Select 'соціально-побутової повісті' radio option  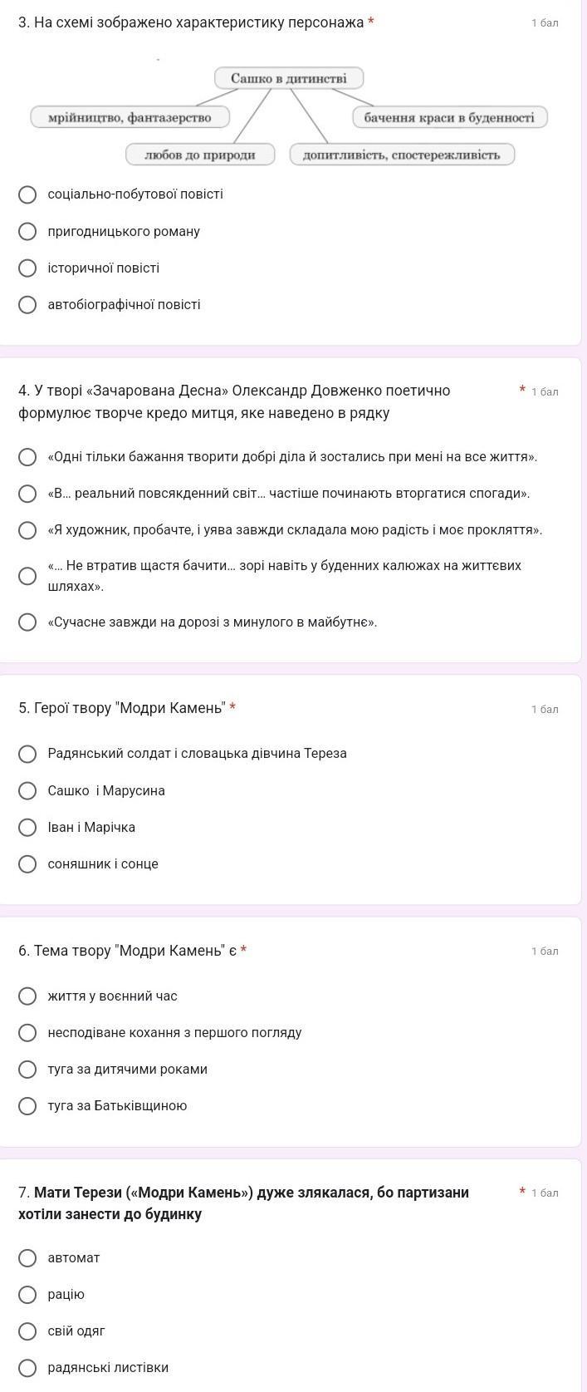(27, 194)
